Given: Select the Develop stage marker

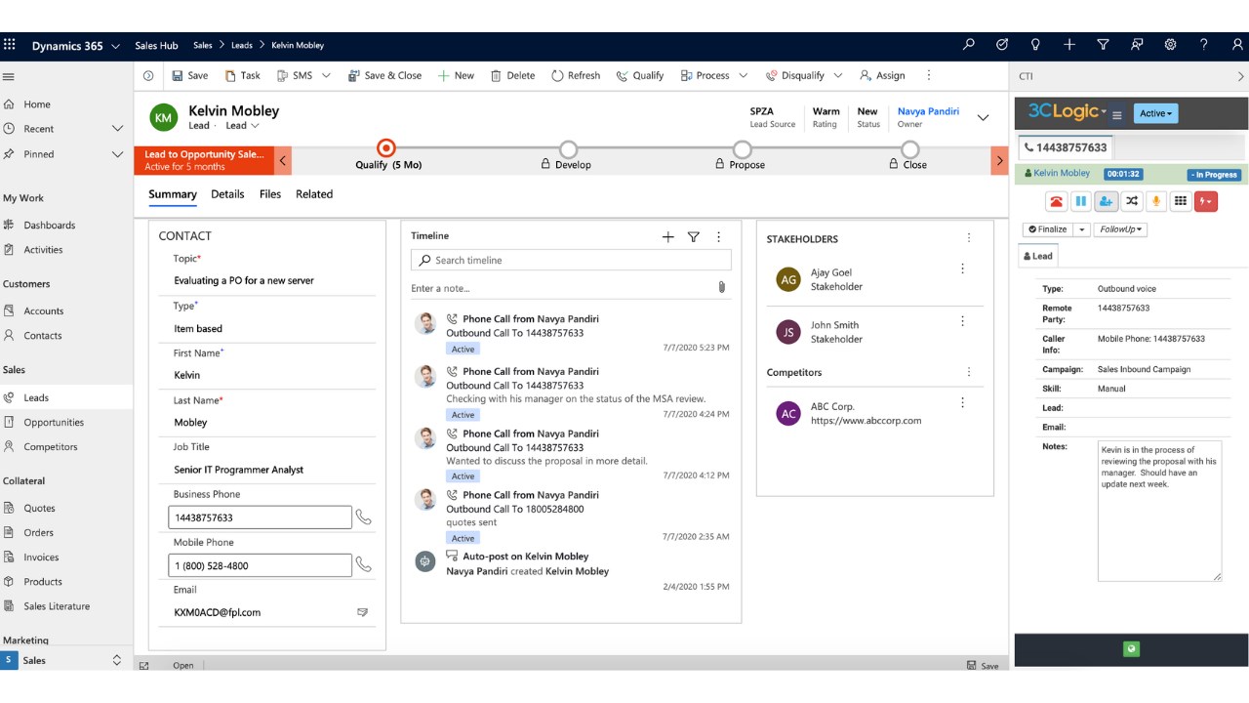Looking at the screenshot, I should 568,149.
